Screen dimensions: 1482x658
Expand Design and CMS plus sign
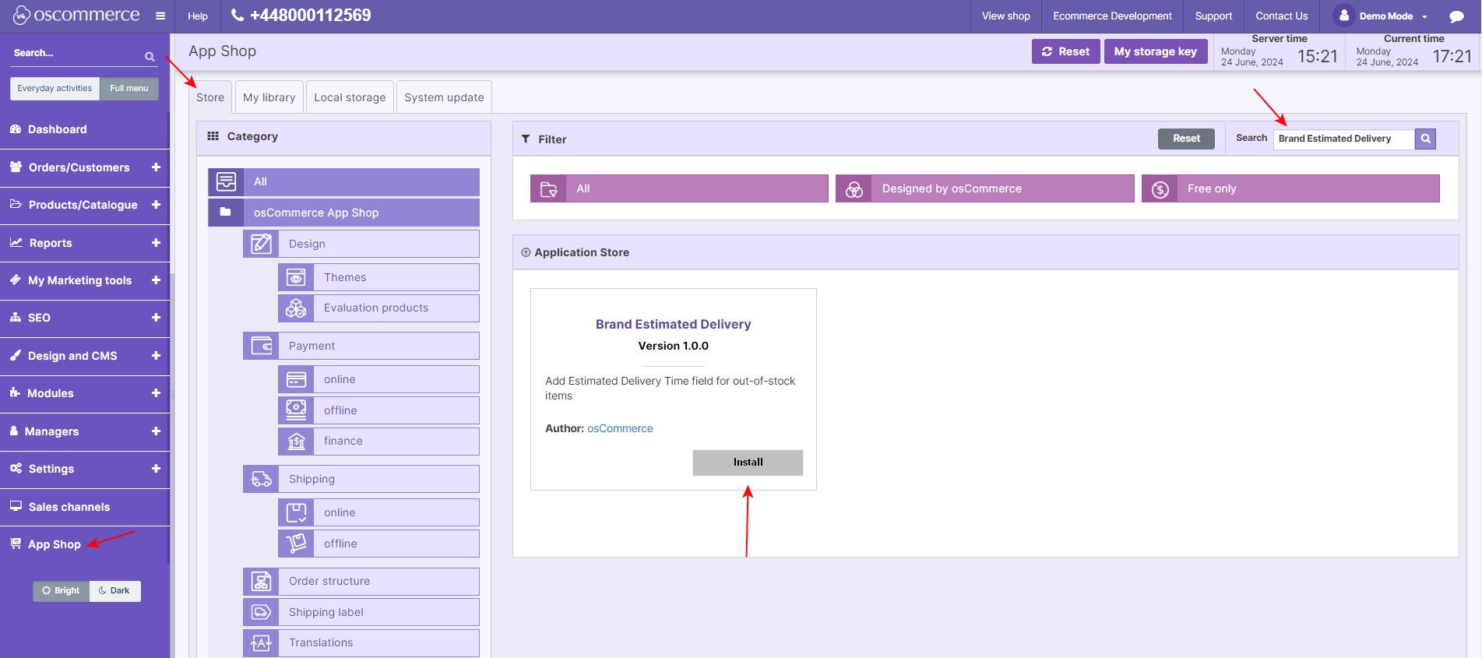click(x=156, y=356)
